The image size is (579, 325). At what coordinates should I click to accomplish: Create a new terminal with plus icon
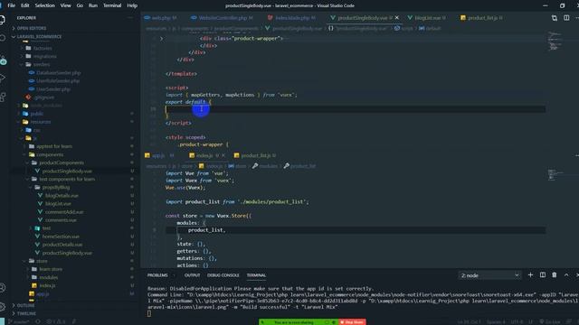click(x=530, y=274)
